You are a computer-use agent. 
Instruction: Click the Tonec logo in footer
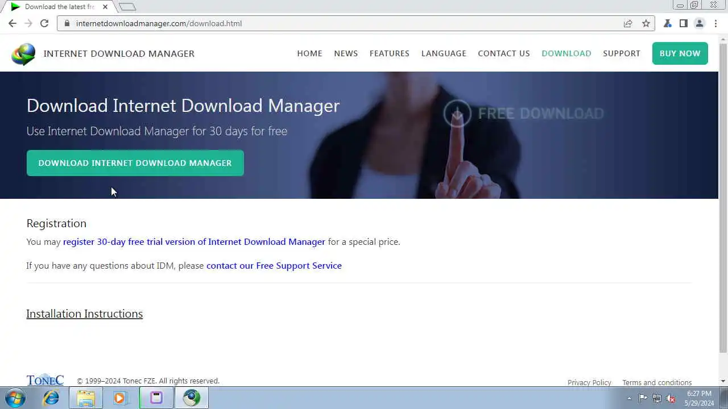tap(45, 380)
